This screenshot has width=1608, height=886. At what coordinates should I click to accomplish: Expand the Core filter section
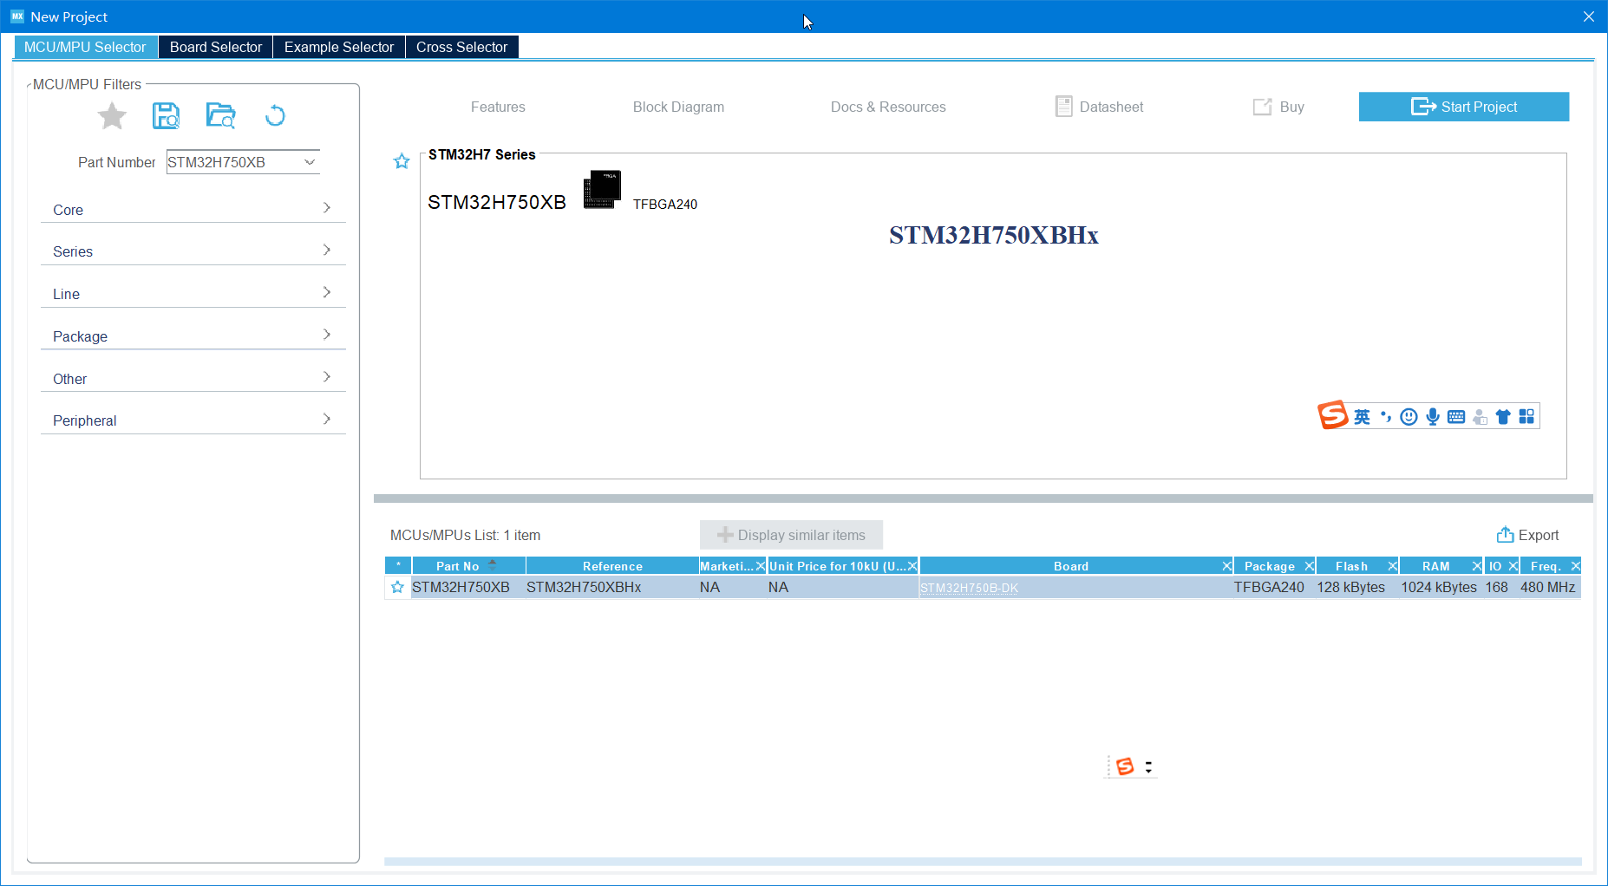pyautogui.click(x=193, y=209)
